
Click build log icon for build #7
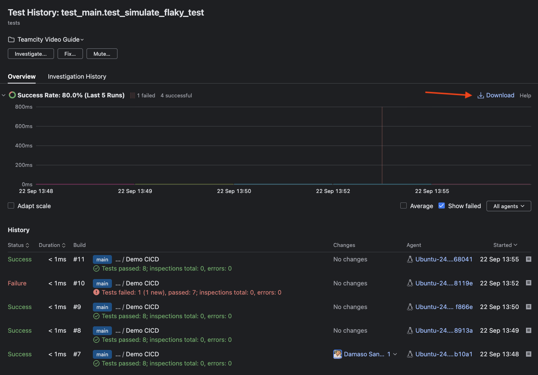[x=528, y=354]
